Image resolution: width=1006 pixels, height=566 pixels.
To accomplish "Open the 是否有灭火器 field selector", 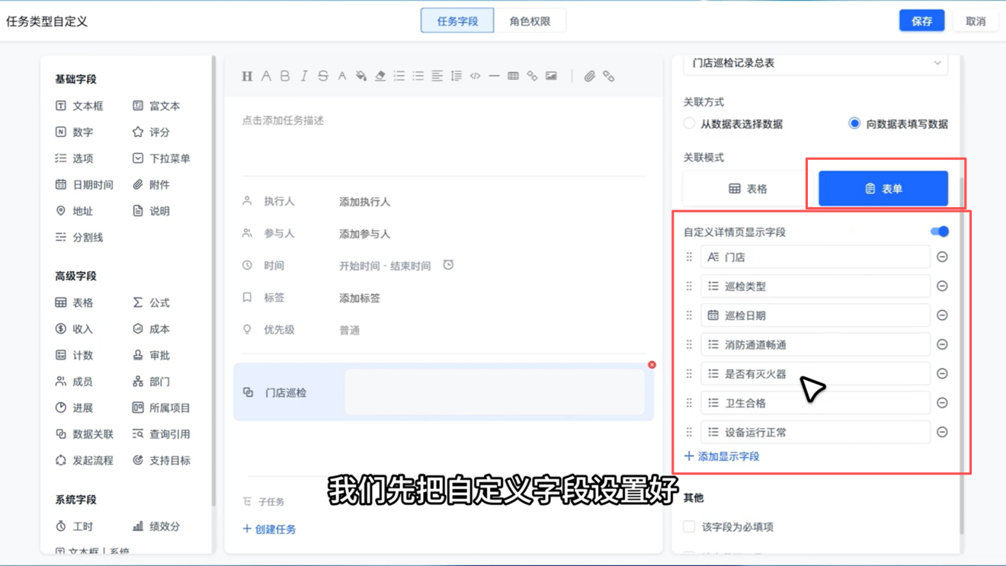I will (x=815, y=373).
